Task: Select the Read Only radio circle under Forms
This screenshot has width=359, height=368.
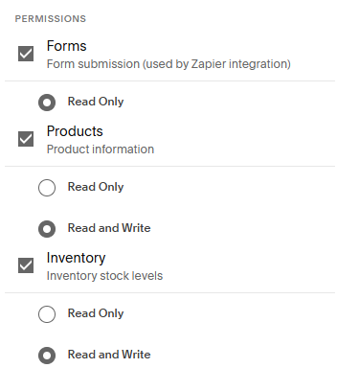Action: tap(47, 103)
